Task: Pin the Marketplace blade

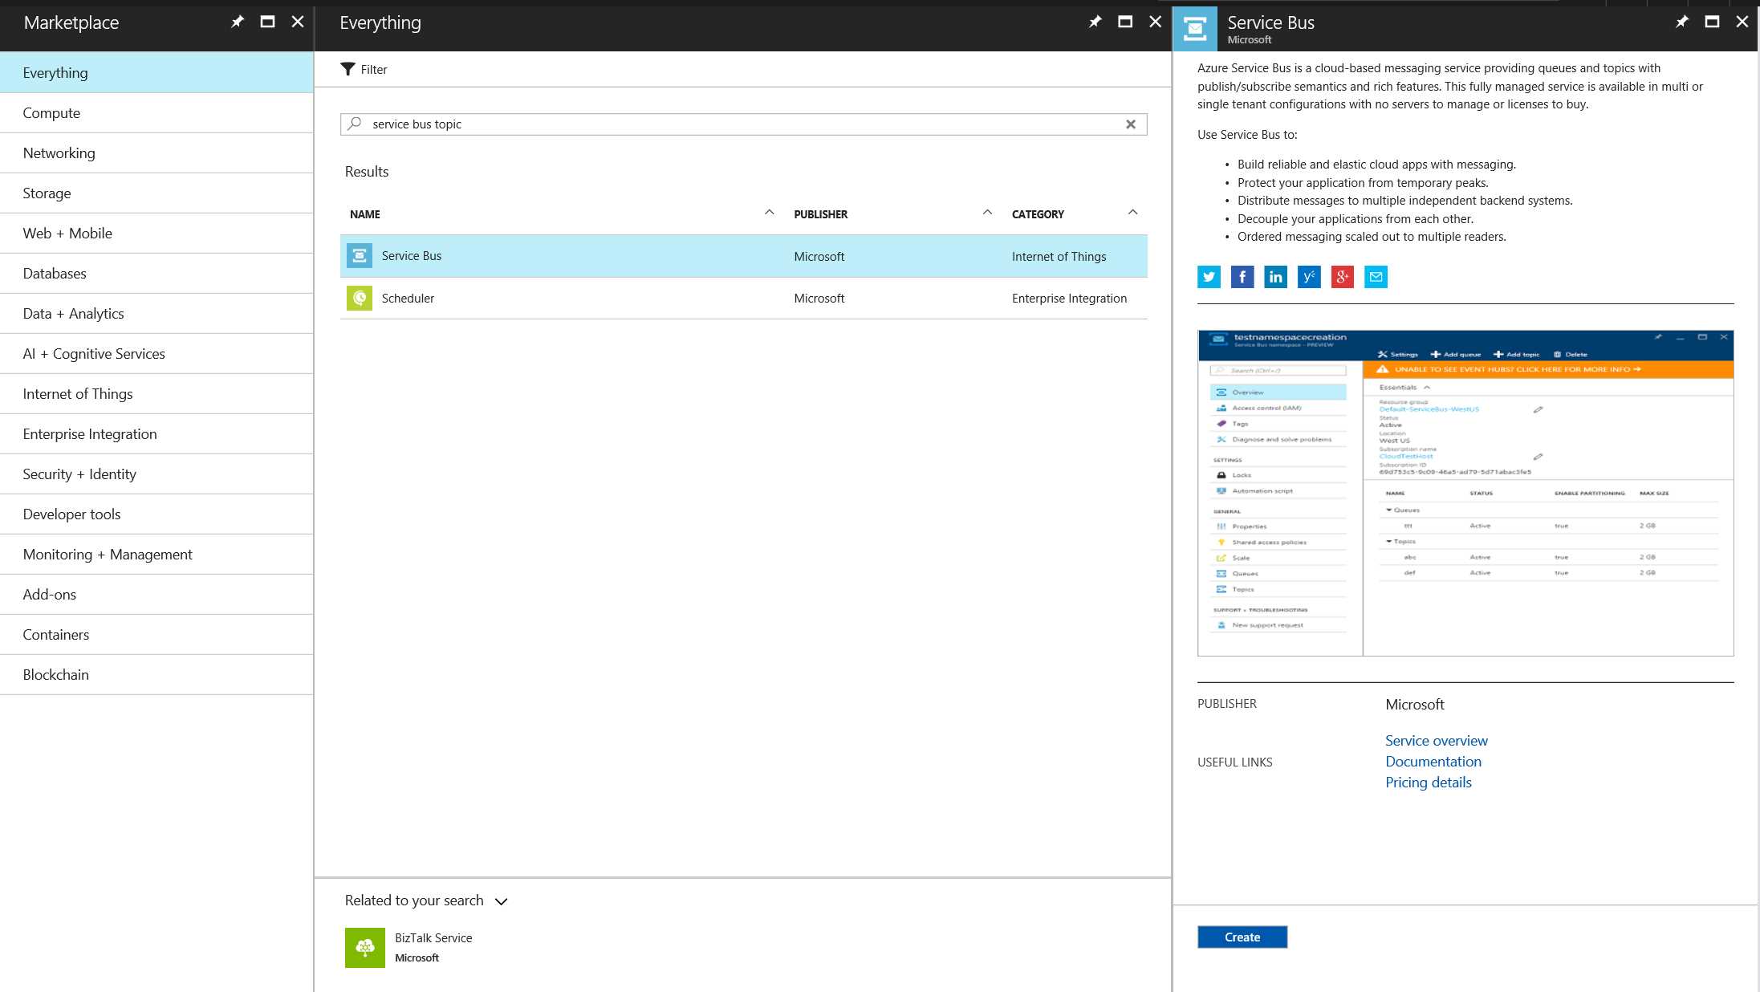Action: (x=237, y=22)
